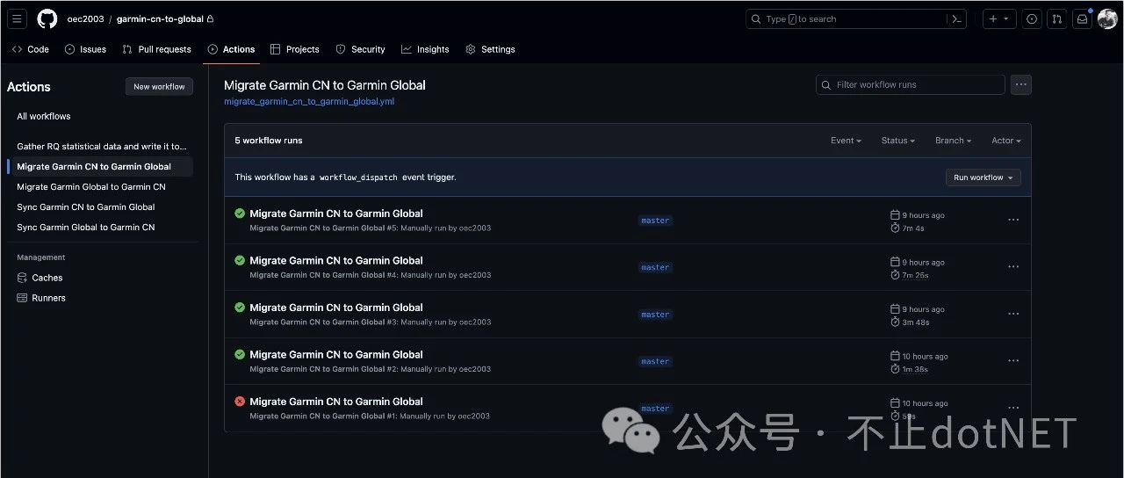The width and height of the screenshot is (1124, 478).
Task: Go to the GitHub homepage logo
Action: coord(47,18)
